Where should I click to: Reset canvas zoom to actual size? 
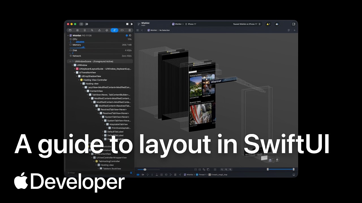pos(226,169)
